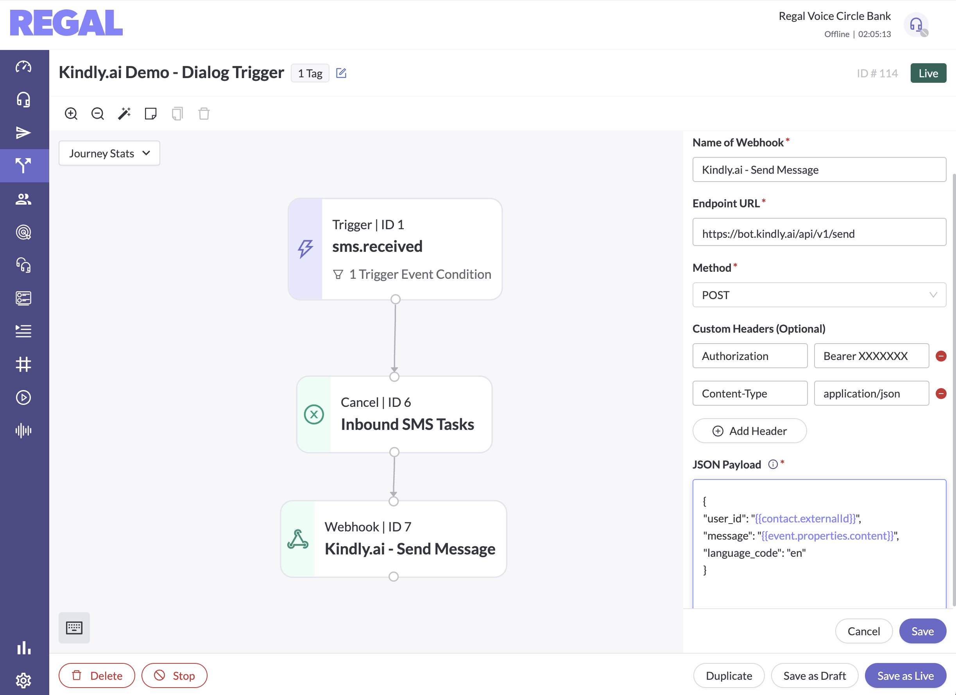Open the hashtag numbers icon in sidebar

(23, 364)
